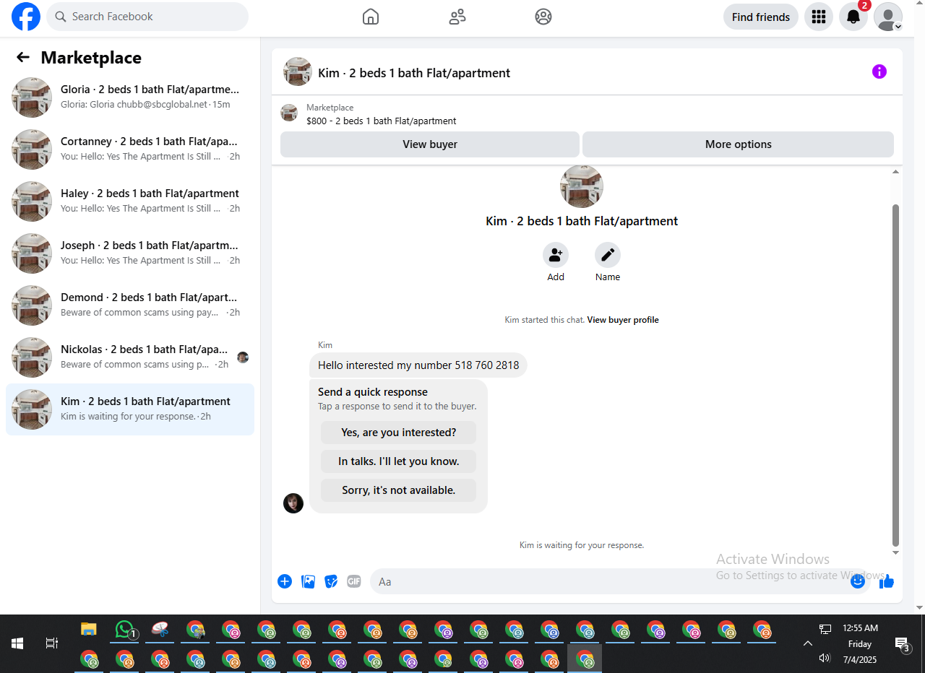The width and height of the screenshot is (925, 673).
Task: Click the $800 Marketplace listing summary text
Action: point(382,121)
